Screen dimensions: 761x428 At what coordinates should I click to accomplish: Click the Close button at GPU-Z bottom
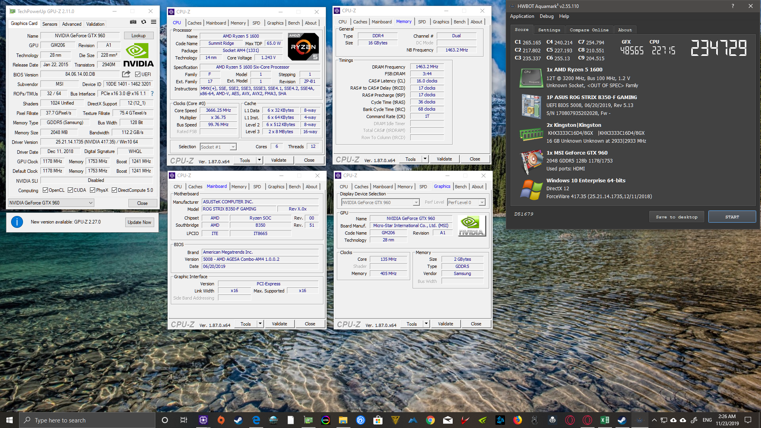(142, 203)
